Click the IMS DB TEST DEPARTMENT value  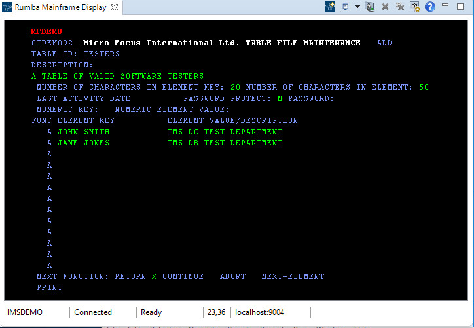click(x=225, y=143)
